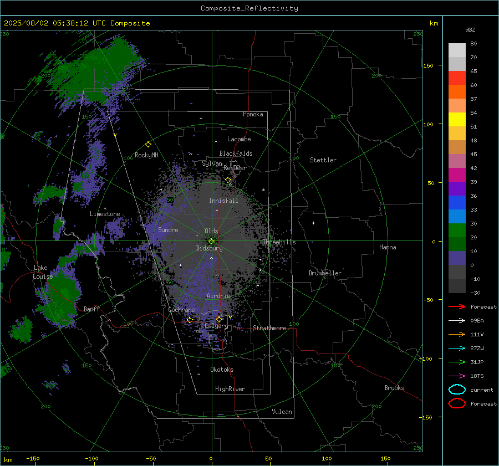
Task: Select the red swatch between 65 and 60 dBZ
Action: tap(457, 78)
